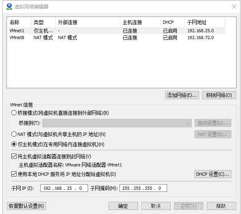
Task: Click VMnet8's 已启用 DHCP cell
Action: [170, 37]
